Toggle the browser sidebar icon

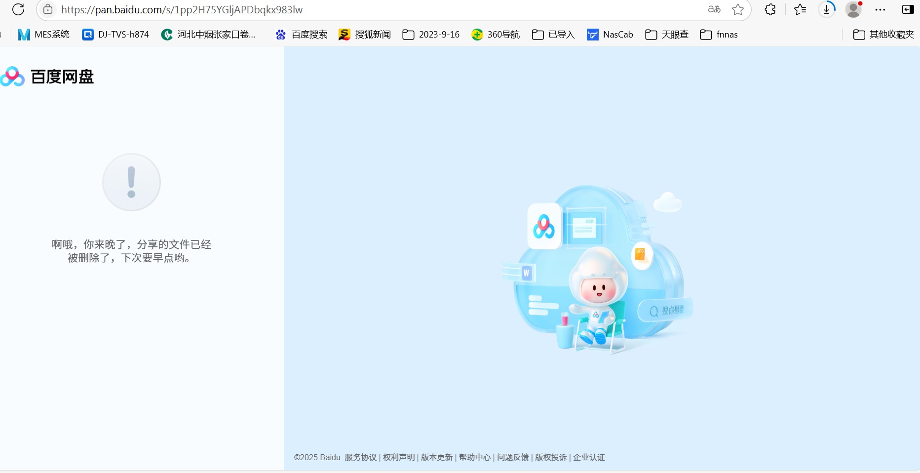[908, 9]
